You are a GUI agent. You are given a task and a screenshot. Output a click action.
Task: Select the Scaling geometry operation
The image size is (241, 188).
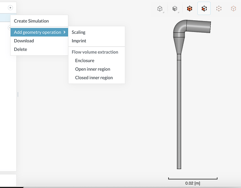97,32
